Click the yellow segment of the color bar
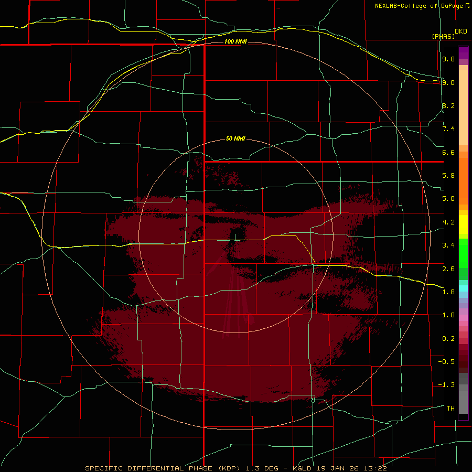Viewport: 472px width, 472px height. 463,224
